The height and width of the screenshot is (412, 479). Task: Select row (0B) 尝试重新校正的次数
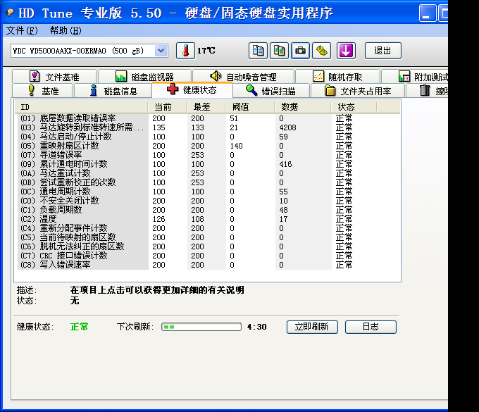[207, 182]
